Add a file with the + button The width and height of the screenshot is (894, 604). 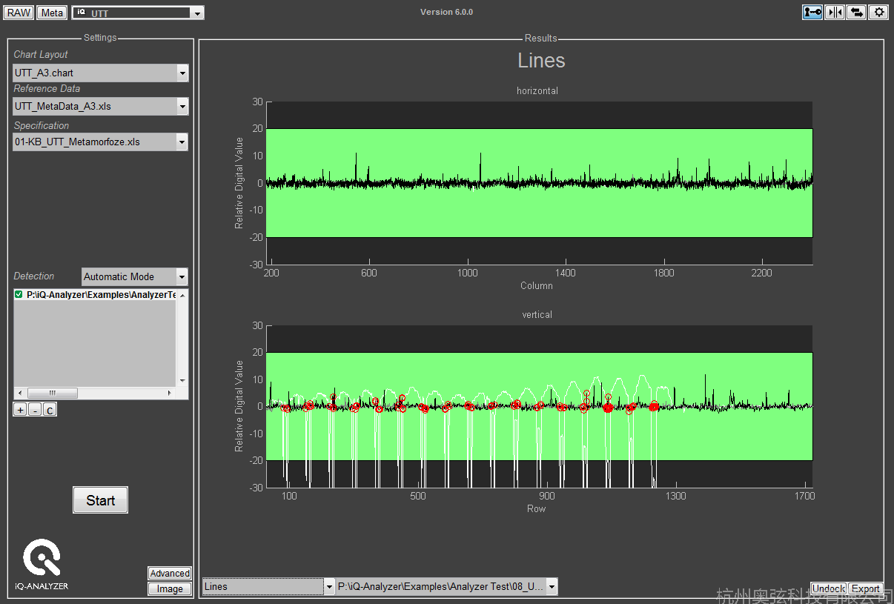(20, 410)
